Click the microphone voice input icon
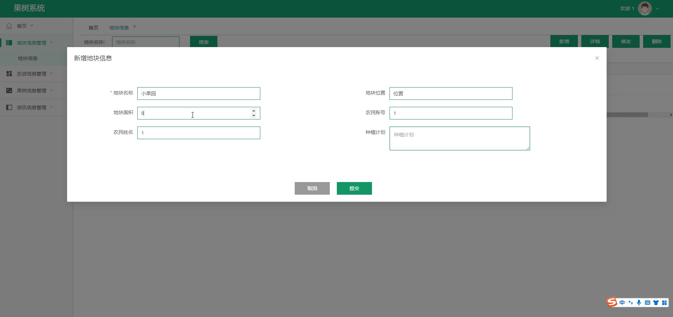The image size is (673, 317). 639,303
